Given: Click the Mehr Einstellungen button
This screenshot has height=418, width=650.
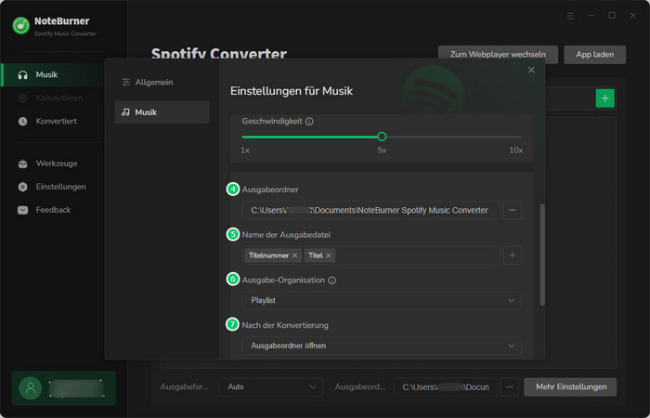Looking at the screenshot, I should (x=570, y=387).
